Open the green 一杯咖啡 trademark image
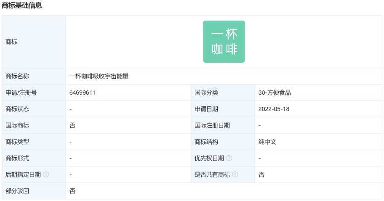 (224, 42)
